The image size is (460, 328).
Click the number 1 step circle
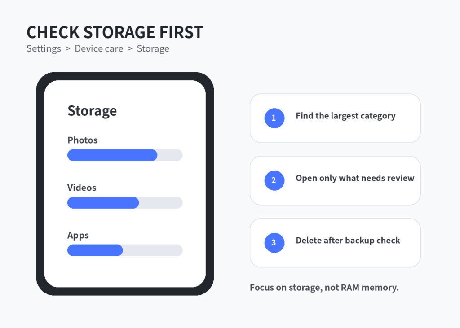(274, 118)
